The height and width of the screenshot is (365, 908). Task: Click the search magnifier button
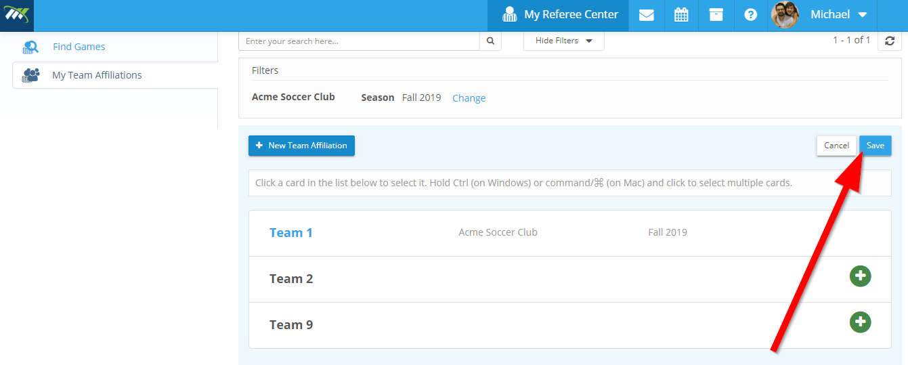(491, 41)
